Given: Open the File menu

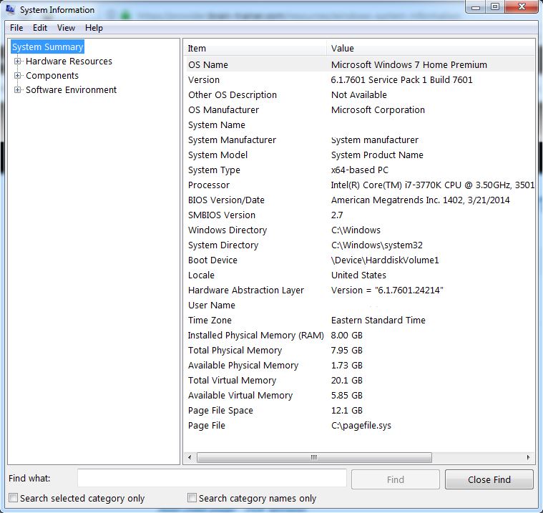Looking at the screenshot, I should pos(16,28).
